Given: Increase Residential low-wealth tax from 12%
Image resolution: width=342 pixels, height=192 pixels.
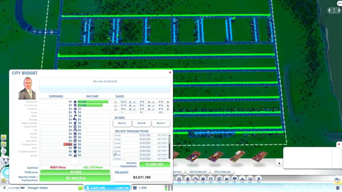Looking at the screenshot, I should click(130, 102).
